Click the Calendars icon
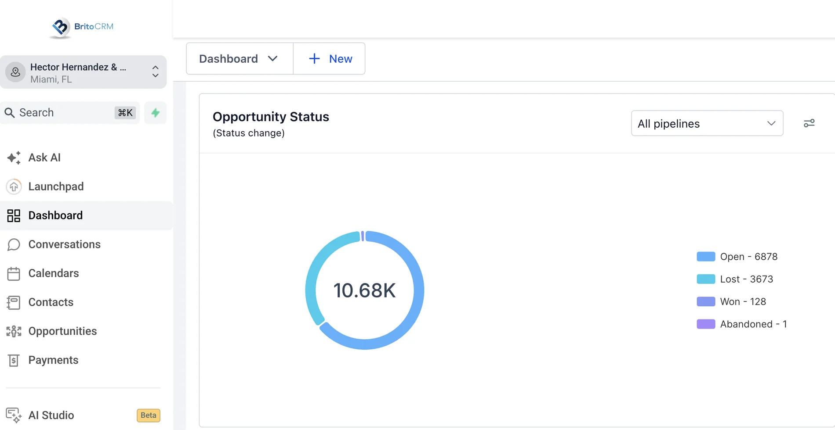Viewport: 835px width, 430px height. (14, 273)
